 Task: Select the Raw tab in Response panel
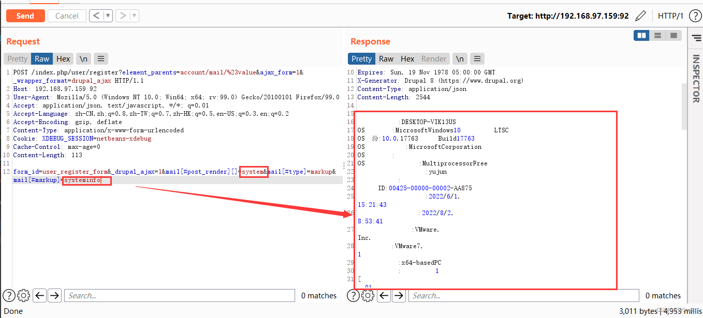tap(386, 58)
